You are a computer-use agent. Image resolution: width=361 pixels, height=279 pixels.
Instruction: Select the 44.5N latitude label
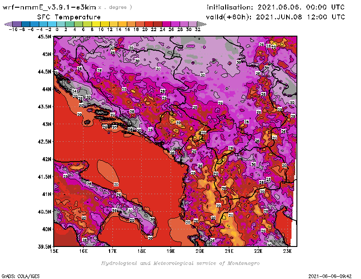click(44, 72)
